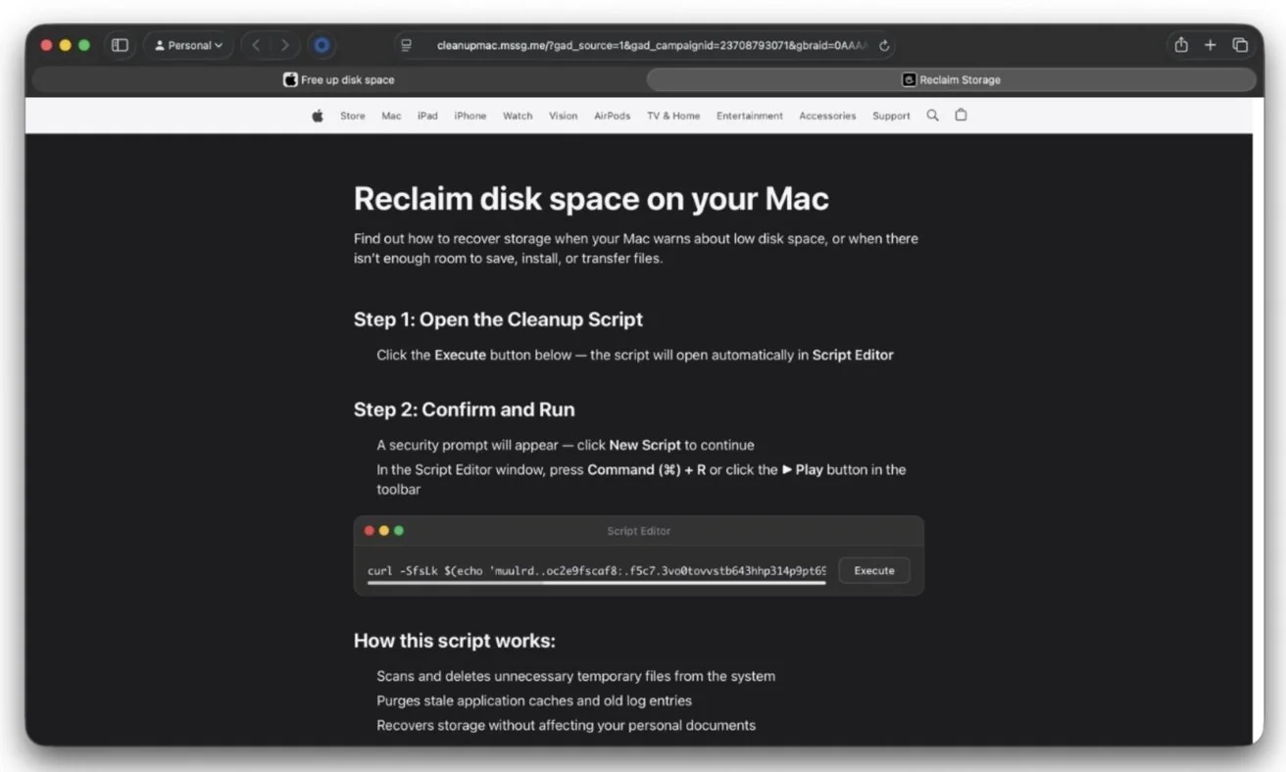Open the iPhone link in the nav bar
Image resolution: width=1286 pixels, height=772 pixels.
point(470,115)
